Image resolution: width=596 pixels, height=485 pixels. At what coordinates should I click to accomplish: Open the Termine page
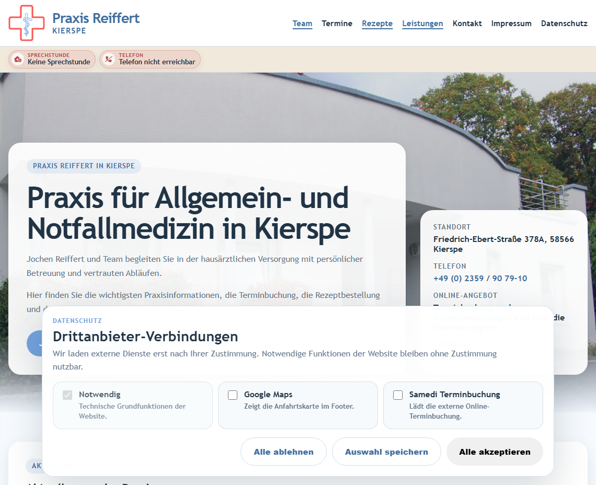[x=337, y=24]
